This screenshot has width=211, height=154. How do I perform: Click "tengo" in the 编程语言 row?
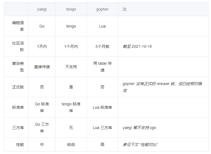[x=71, y=26]
